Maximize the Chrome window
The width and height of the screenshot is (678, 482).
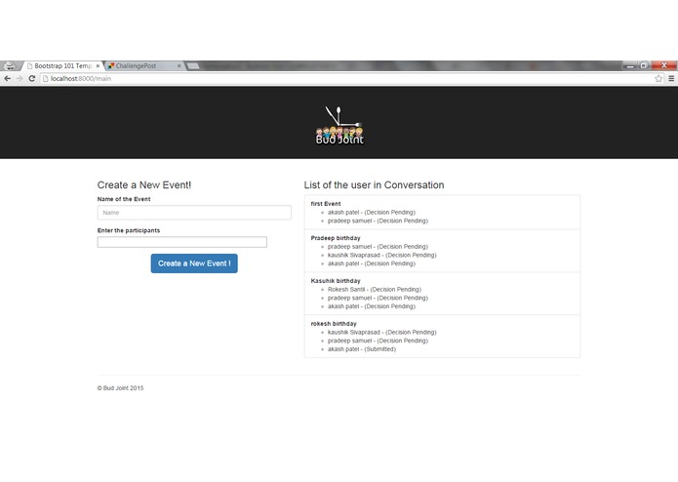coord(644,65)
